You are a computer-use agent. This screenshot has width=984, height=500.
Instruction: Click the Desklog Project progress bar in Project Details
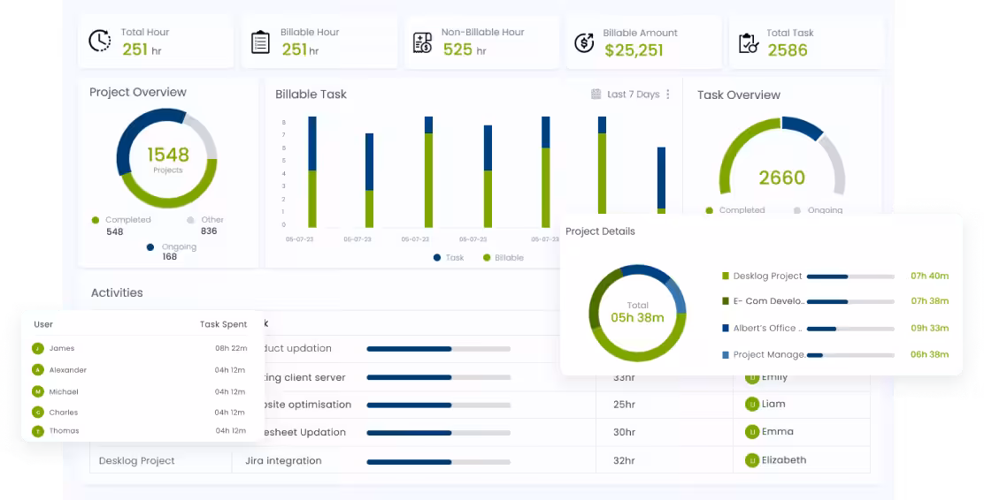[849, 277]
